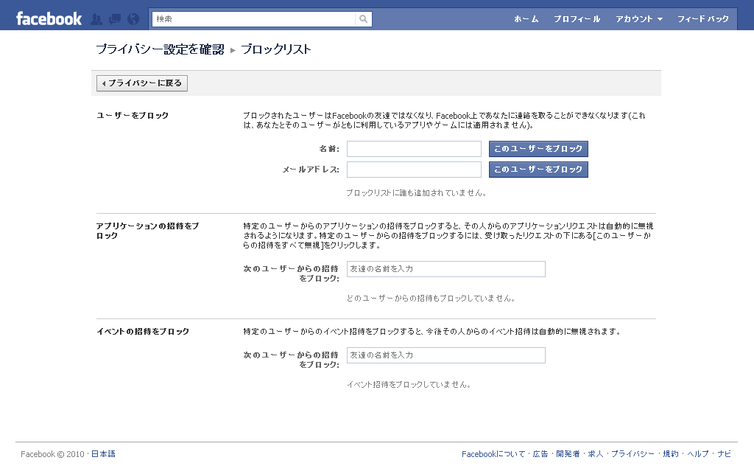Click the ブロックリストに誰も追加されていません message
The height and width of the screenshot is (474, 754).
(x=417, y=193)
